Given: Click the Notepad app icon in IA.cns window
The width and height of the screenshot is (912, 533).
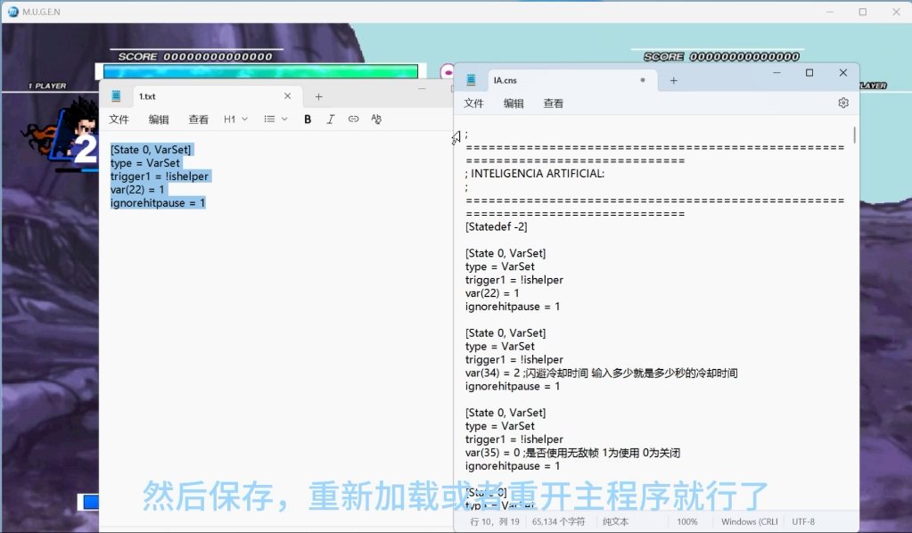Looking at the screenshot, I should coord(471,80).
